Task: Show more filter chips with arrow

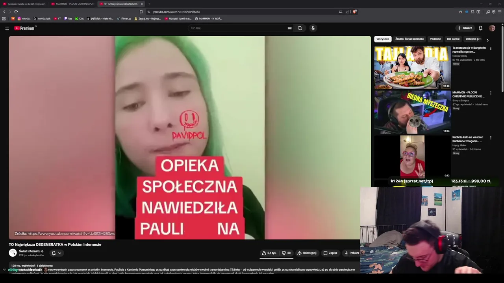Action: (487, 40)
